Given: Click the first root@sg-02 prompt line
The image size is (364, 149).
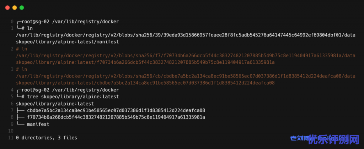Looking at the screenshot, I should click(68, 22).
